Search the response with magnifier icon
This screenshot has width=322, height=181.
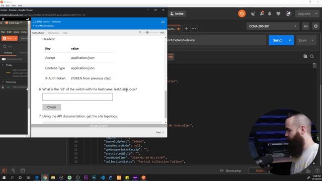[x=312, y=56]
